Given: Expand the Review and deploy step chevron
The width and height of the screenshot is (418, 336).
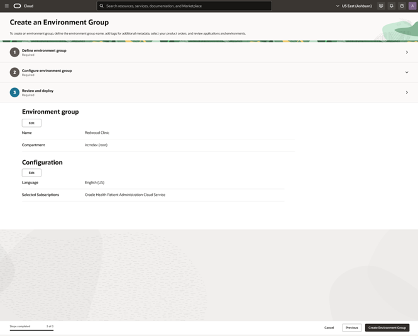Looking at the screenshot, I should tap(407, 92).
